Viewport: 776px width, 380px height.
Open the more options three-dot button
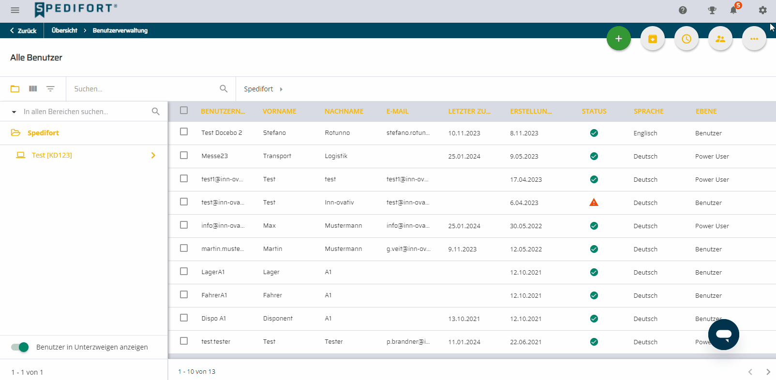tap(754, 39)
